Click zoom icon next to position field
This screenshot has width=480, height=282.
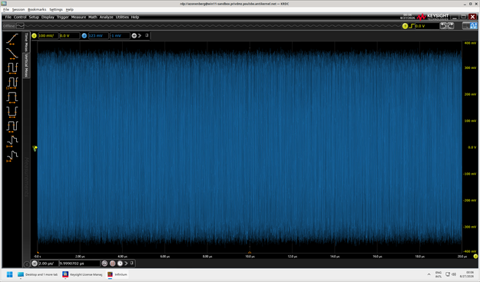(x=104, y=263)
